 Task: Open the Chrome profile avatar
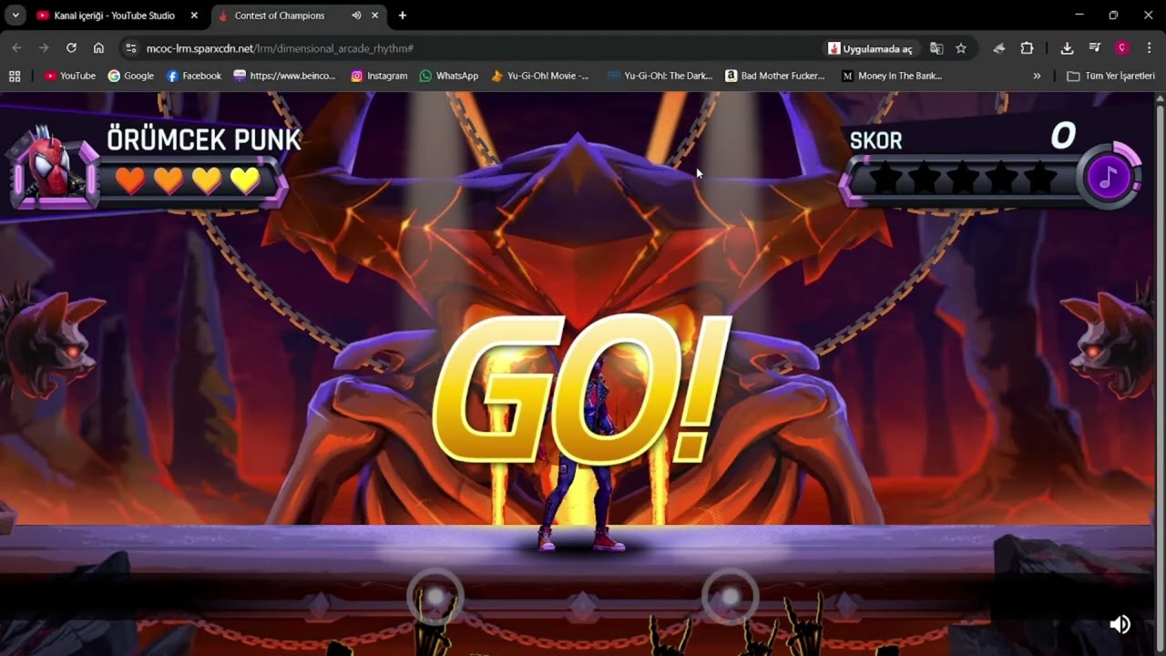1122,48
